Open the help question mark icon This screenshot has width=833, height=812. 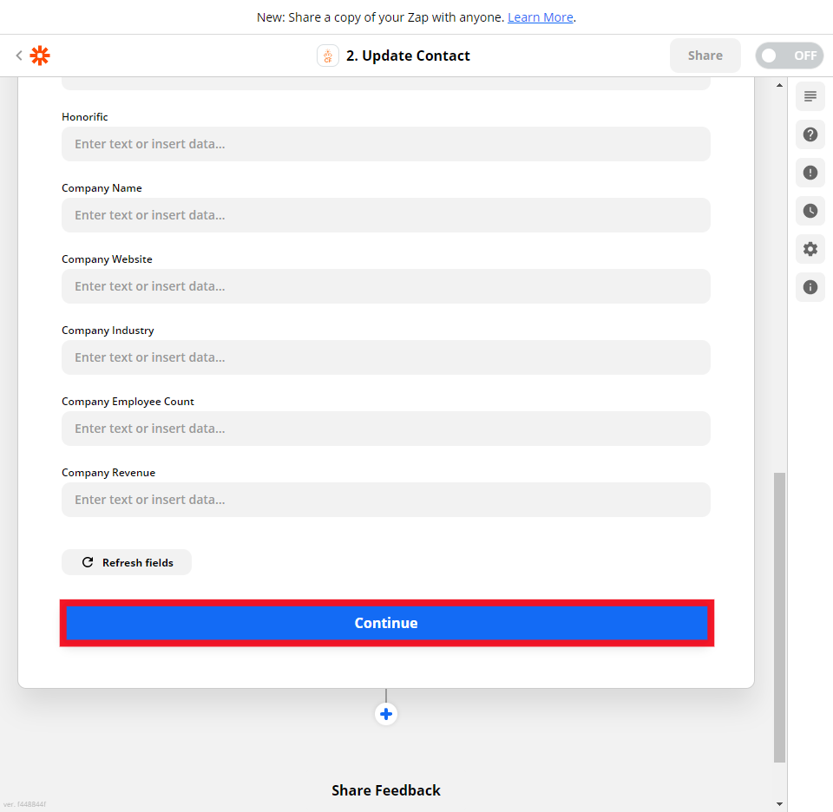(x=810, y=134)
